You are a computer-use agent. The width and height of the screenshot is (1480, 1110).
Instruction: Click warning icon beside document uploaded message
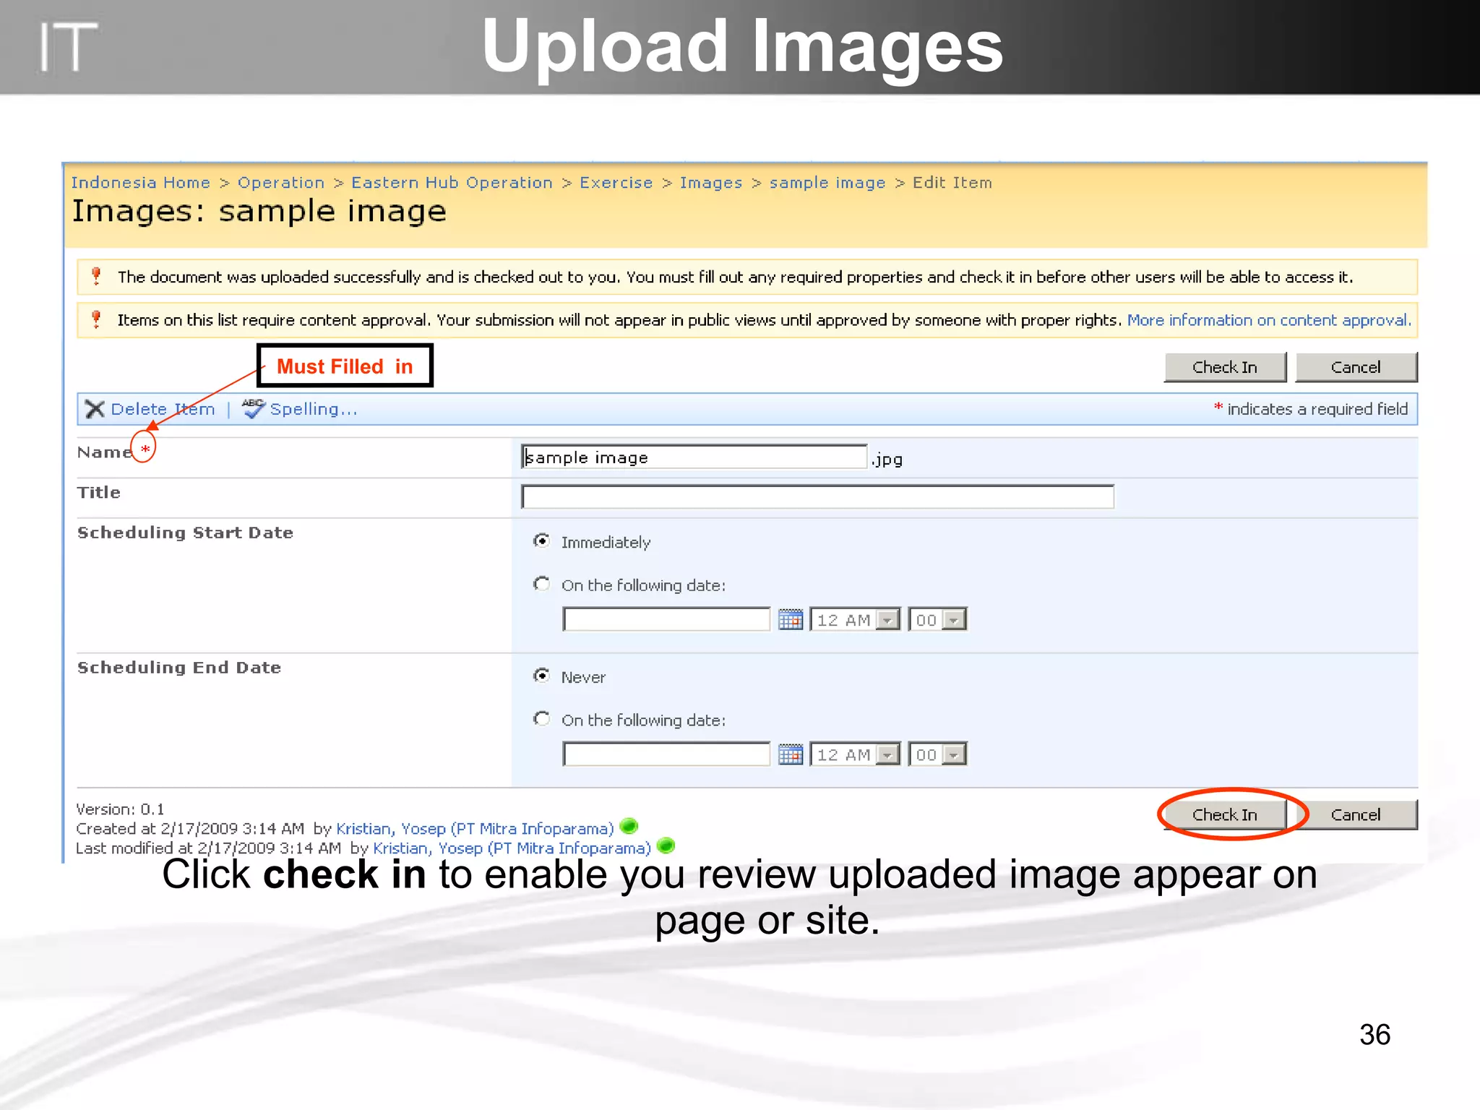coord(96,276)
